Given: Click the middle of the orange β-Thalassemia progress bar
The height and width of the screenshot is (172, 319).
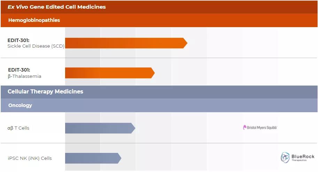Looking at the screenshot, I should pyautogui.click(x=109, y=73).
